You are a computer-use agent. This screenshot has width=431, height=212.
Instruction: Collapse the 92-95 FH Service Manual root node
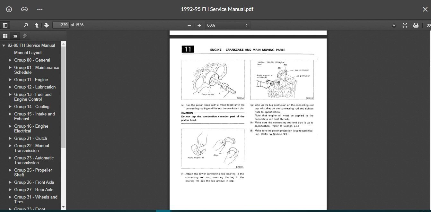click(4, 46)
